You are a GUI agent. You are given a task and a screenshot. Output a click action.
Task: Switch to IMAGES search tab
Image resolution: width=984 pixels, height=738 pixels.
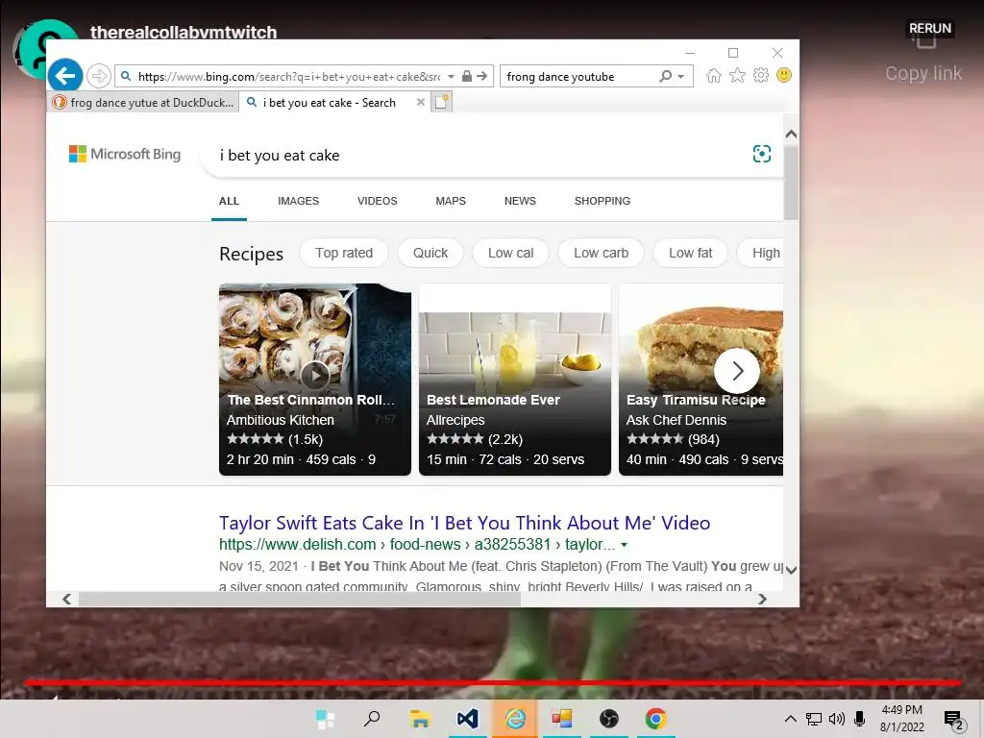[298, 201]
